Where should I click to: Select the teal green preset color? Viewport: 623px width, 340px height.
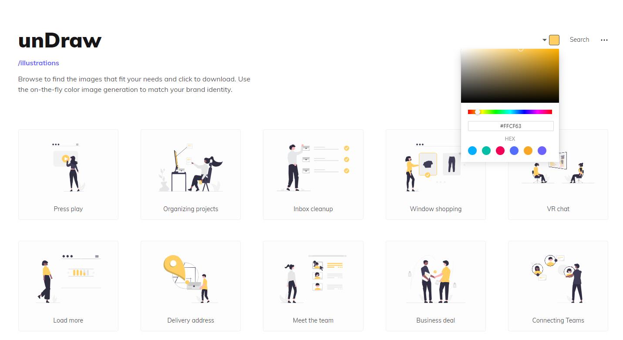pos(486,151)
